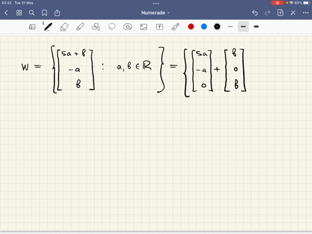Bookmark the current page

(44, 13)
